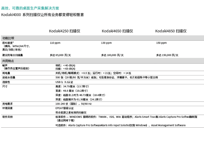Select the power consumption value line with '<0.5 瓦'
Screen dimensions: 204x154
click(x=93, y=73)
